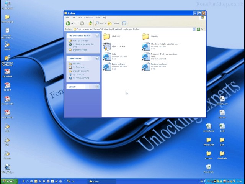Open the Forward history dropdown arrow
245x184 pixels.
[x=86, y=23]
